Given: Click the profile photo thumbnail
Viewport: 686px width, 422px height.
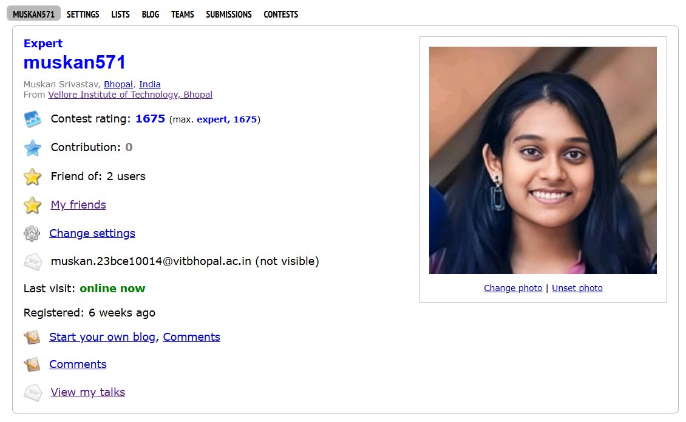Looking at the screenshot, I should (x=543, y=160).
